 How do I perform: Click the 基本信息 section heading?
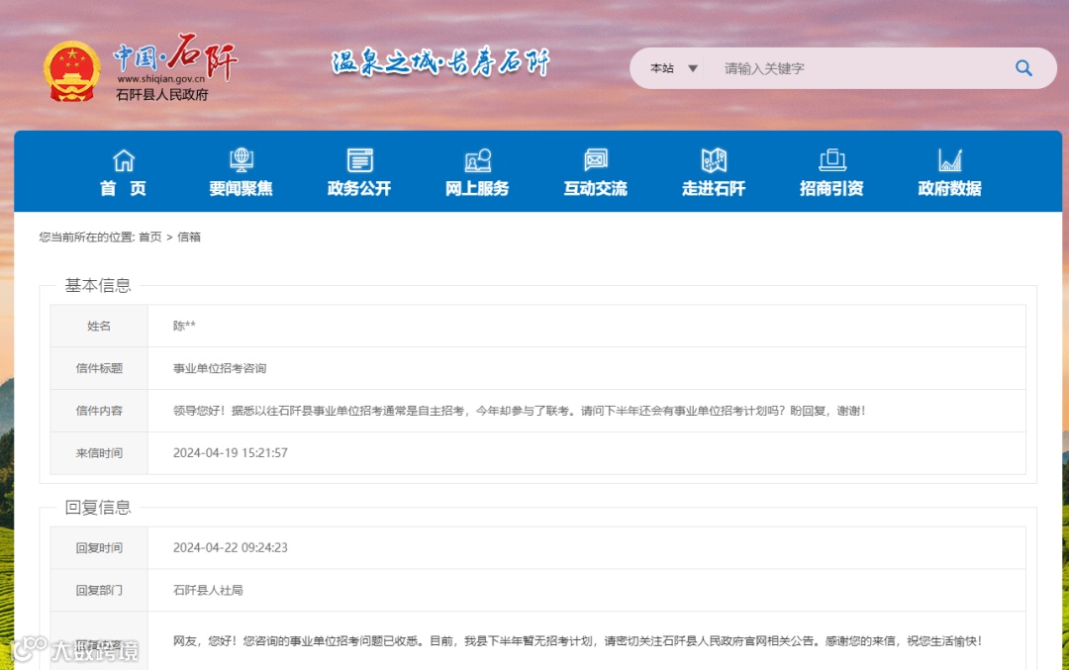click(x=97, y=286)
